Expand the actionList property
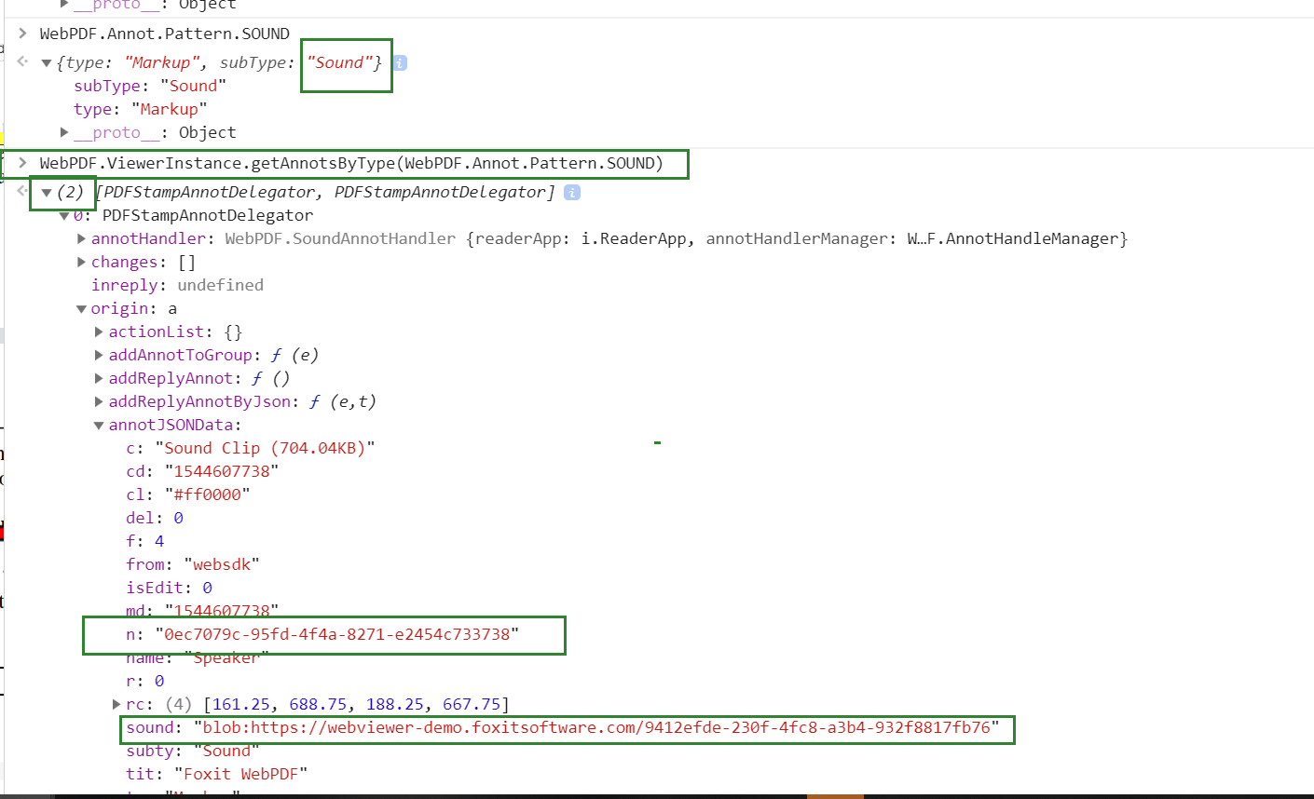This screenshot has width=1314, height=799. [x=100, y=332]
